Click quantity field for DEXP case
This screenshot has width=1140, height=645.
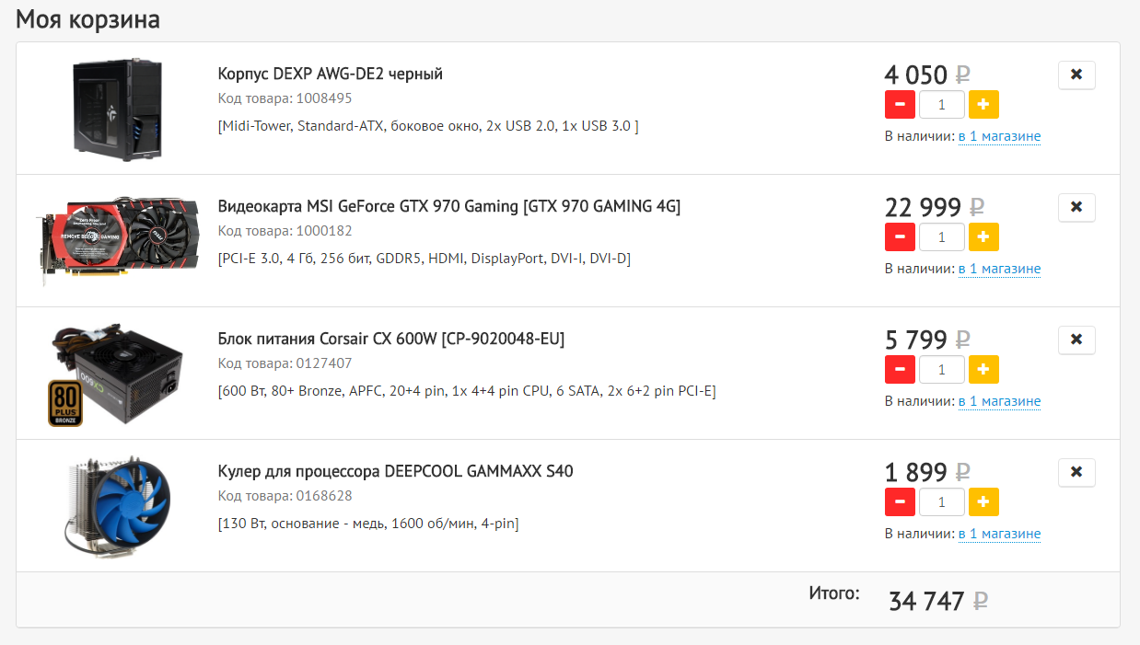(942, 105)
